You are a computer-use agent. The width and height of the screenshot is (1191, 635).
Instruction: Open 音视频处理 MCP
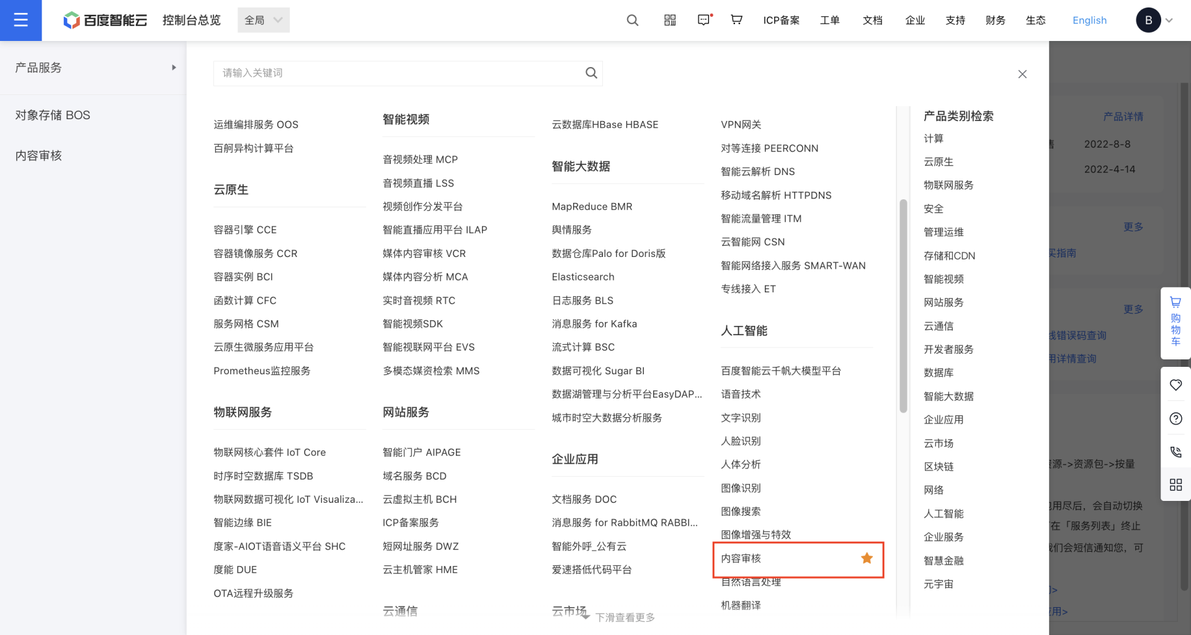pyautogui.click(x=420, y=160)
